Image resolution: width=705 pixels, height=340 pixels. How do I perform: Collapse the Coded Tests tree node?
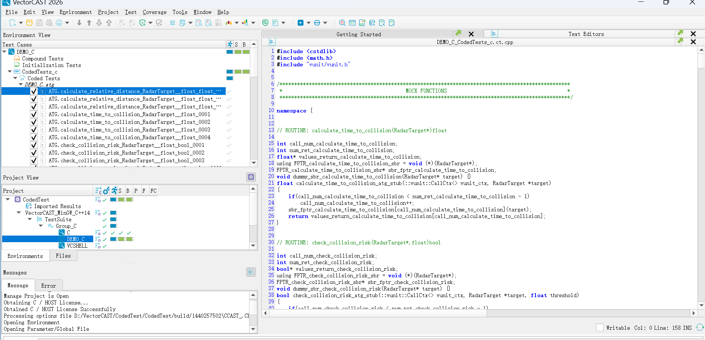point(15,78)
